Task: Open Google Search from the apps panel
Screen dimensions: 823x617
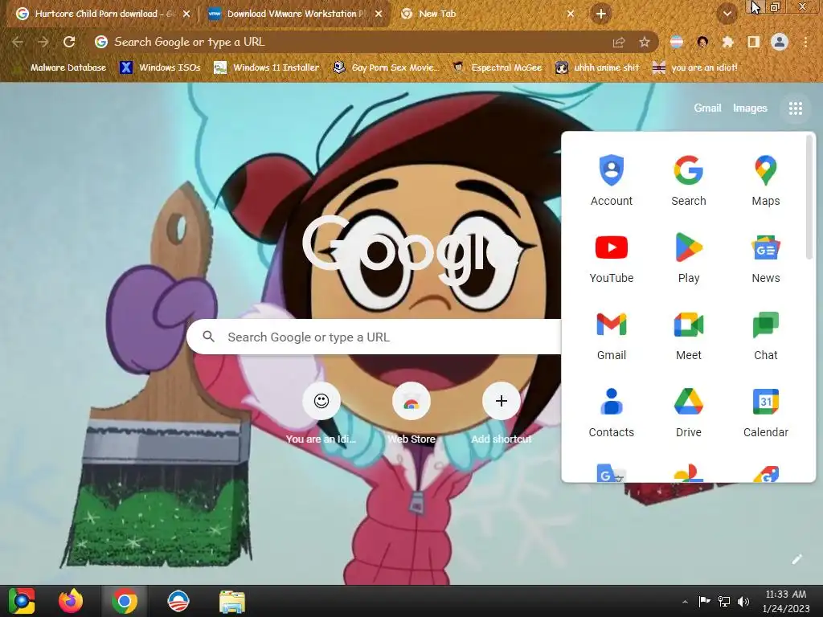Action: [689, 181]
